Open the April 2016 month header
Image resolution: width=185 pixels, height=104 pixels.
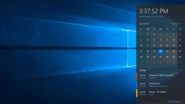pos(144,24)
